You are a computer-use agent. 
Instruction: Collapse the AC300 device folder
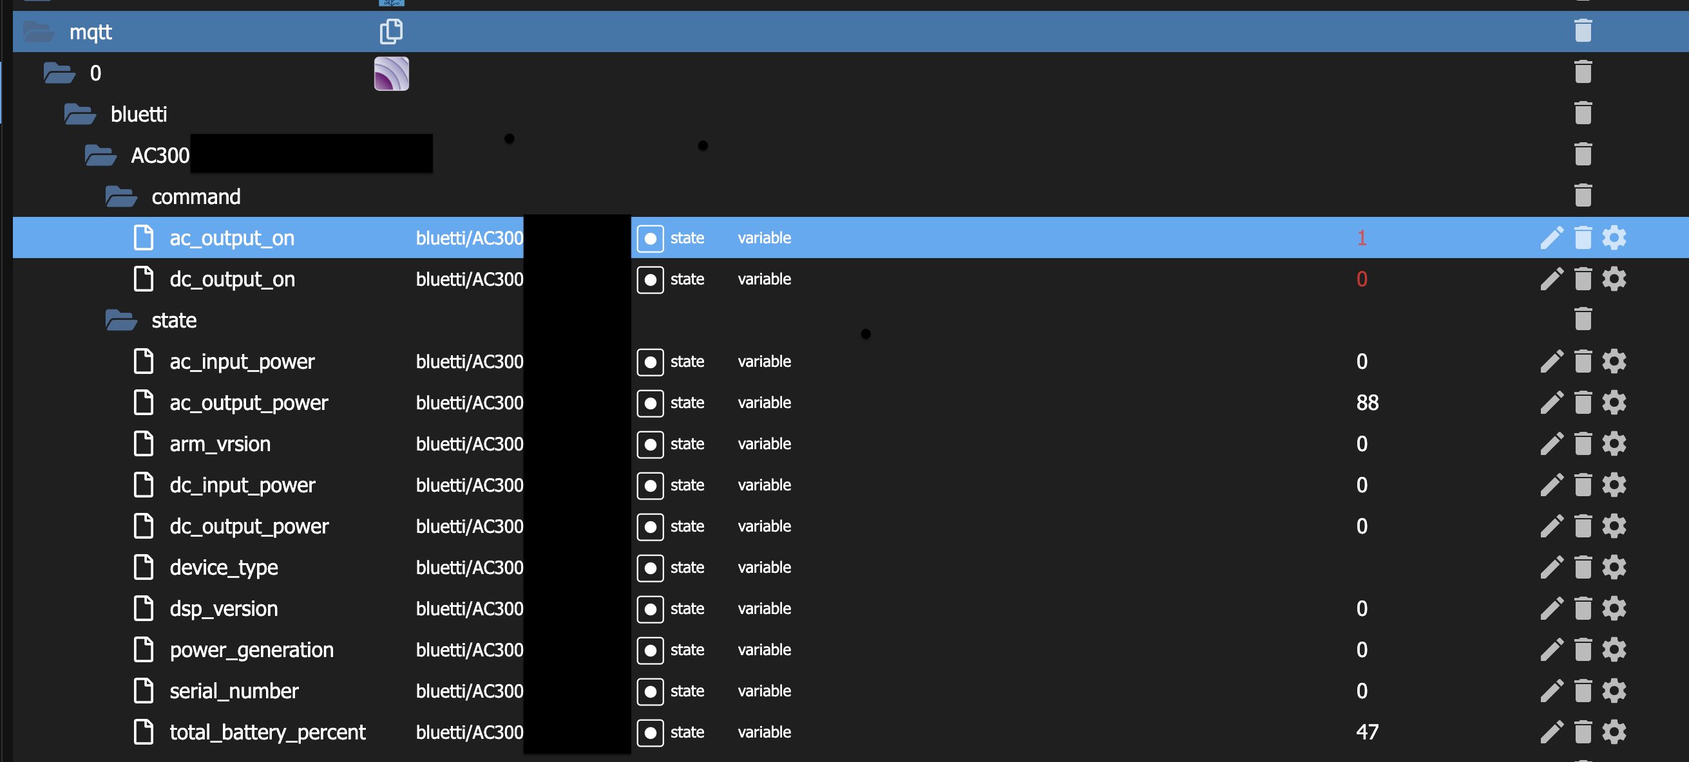(100, 155)
